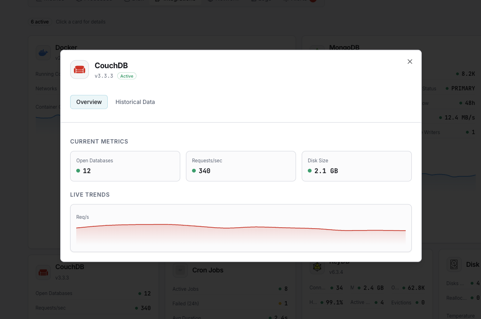Click the Cron Jobs clock icon
Screen dimensions: 481x319
point(180,270)
